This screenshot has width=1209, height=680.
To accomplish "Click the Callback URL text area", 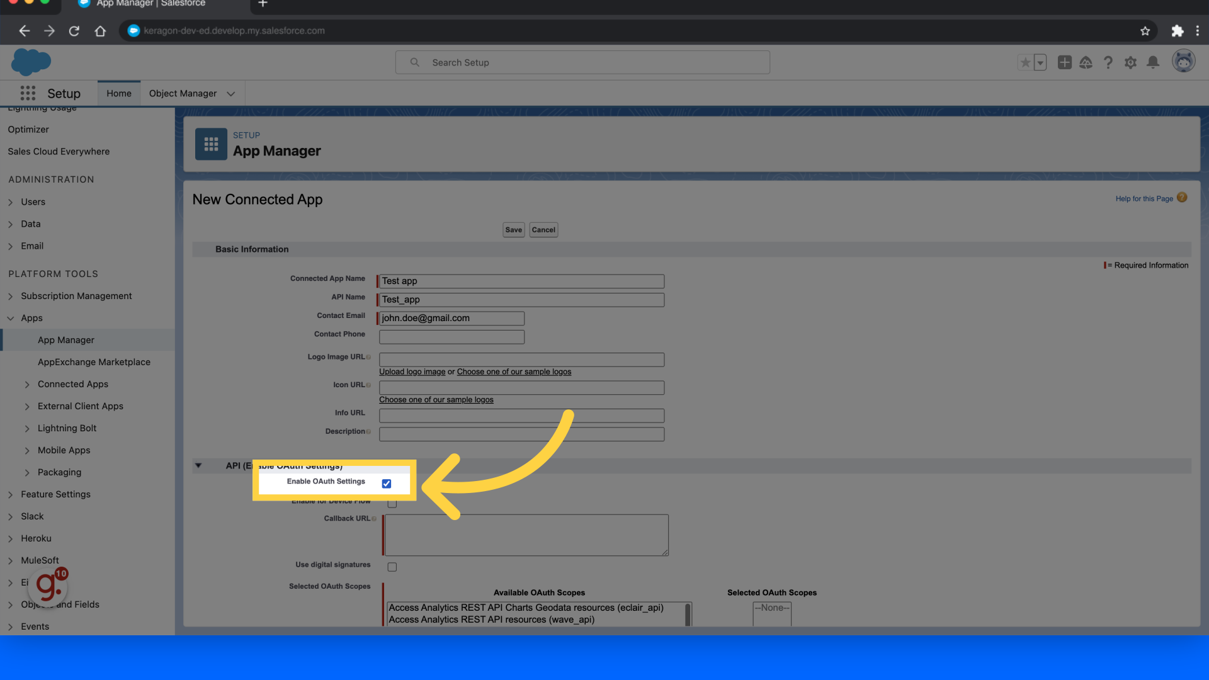I will (x=526, y=535).
